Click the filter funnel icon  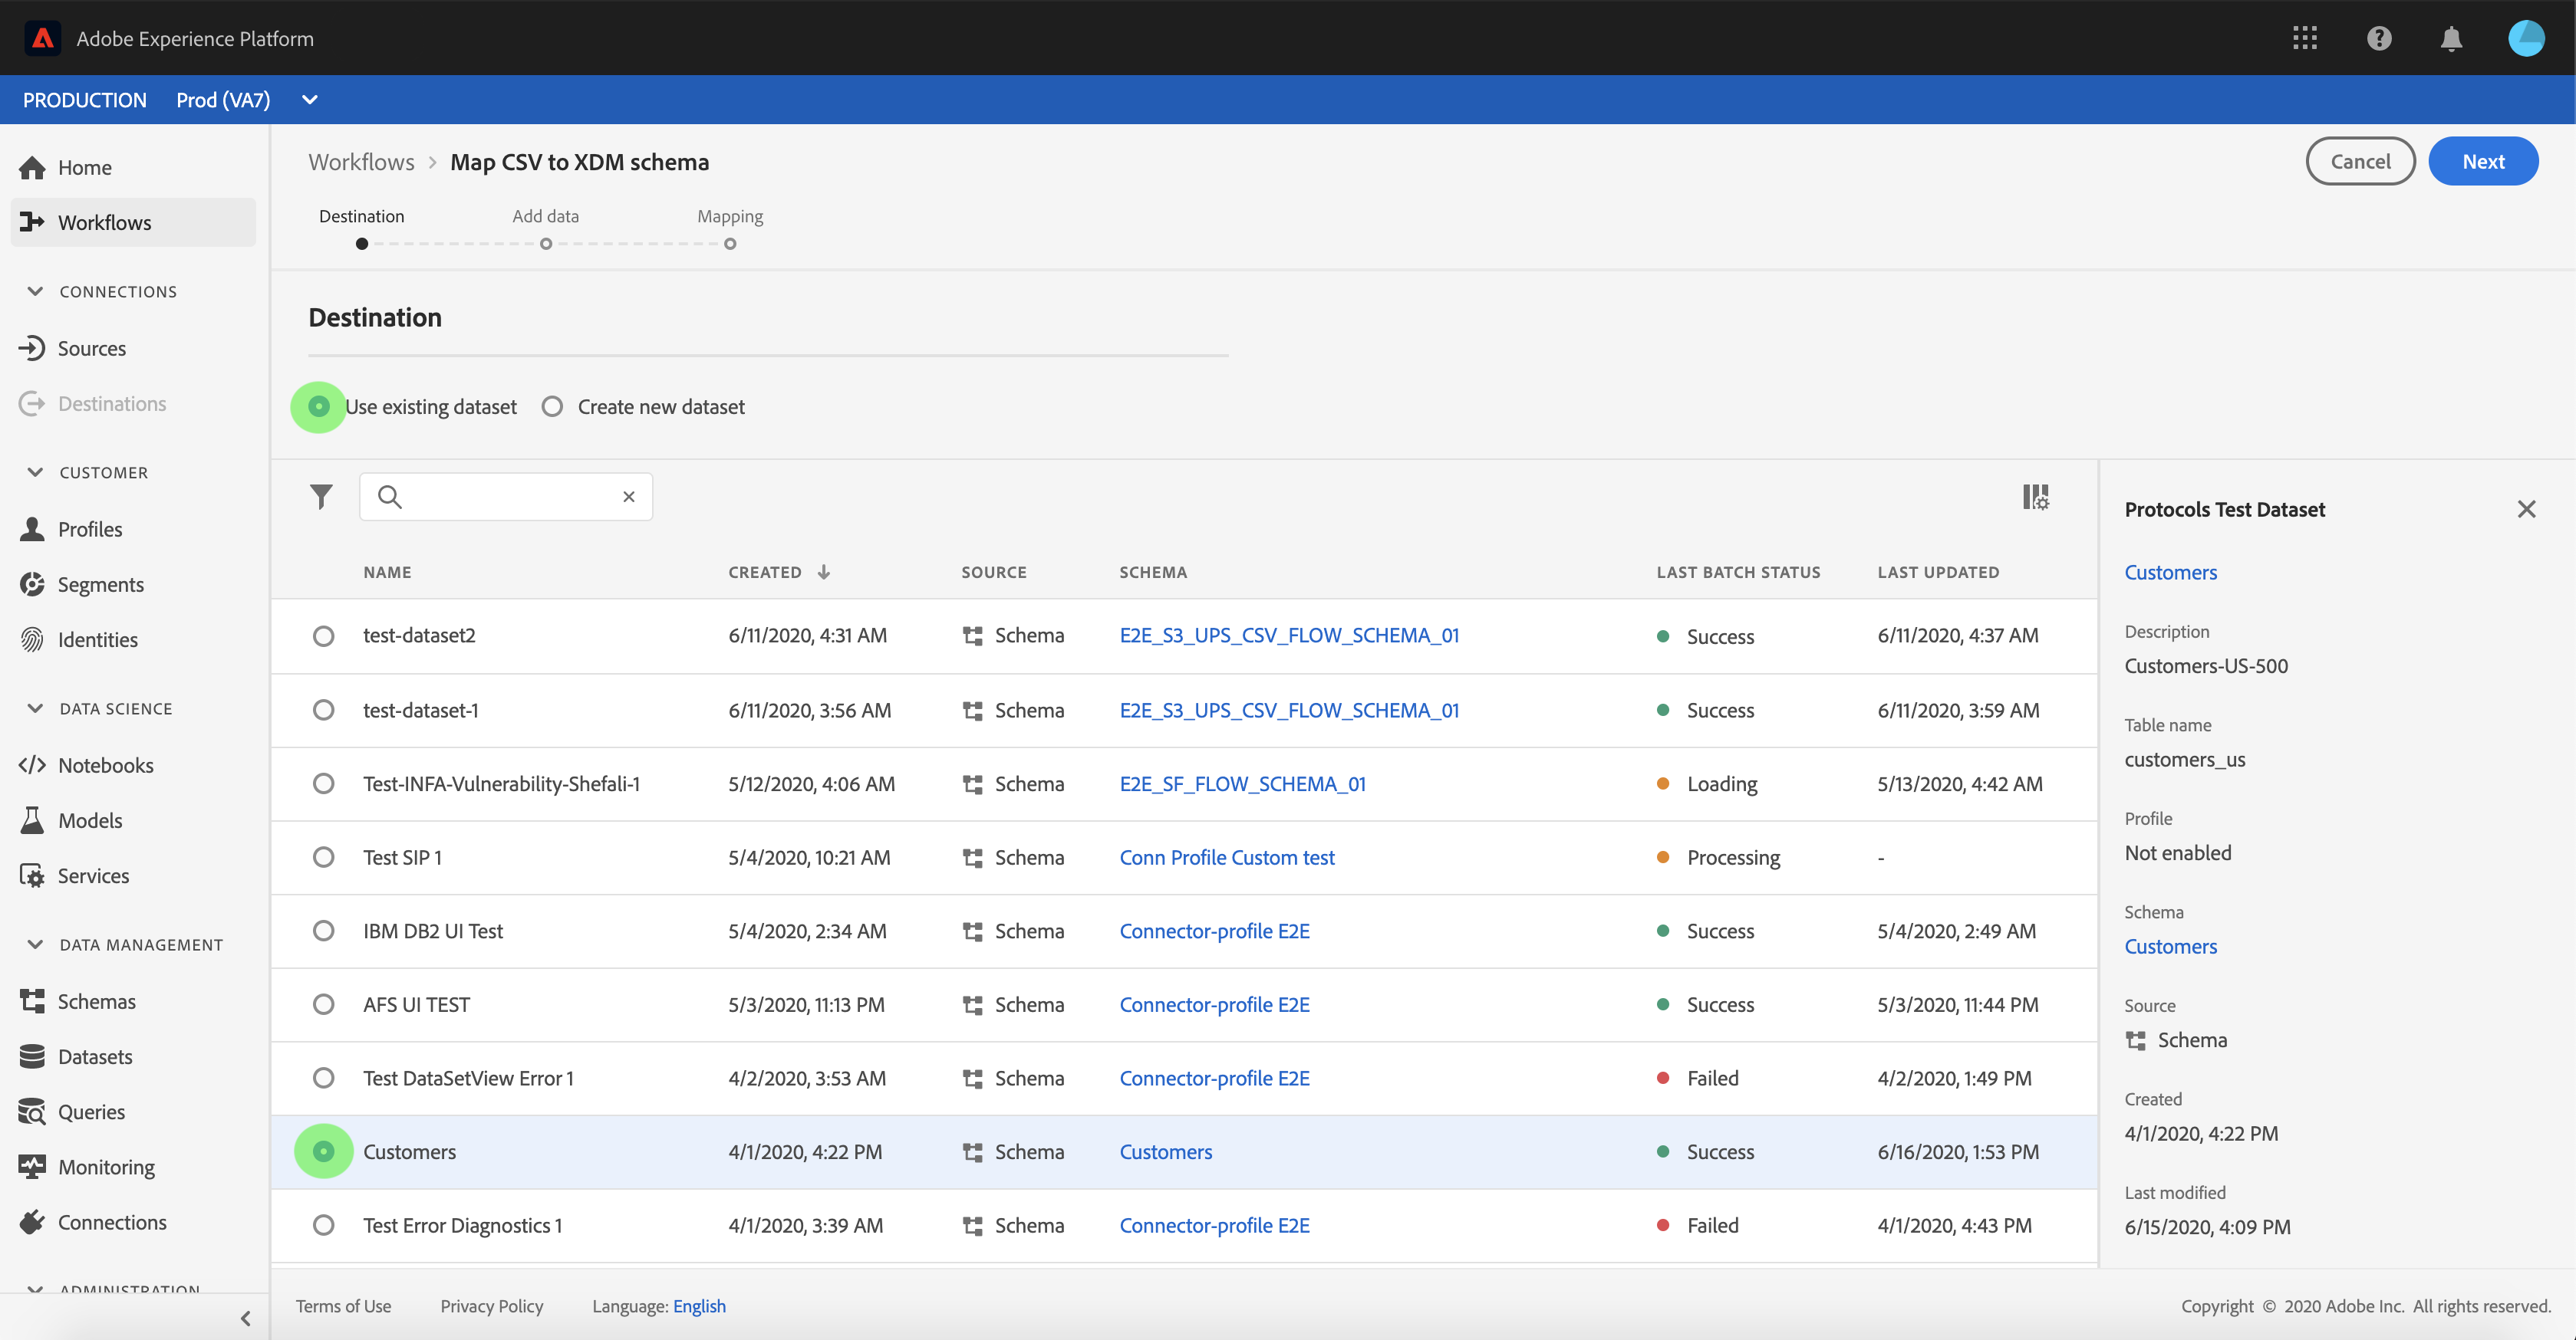[x=321, y=497]
